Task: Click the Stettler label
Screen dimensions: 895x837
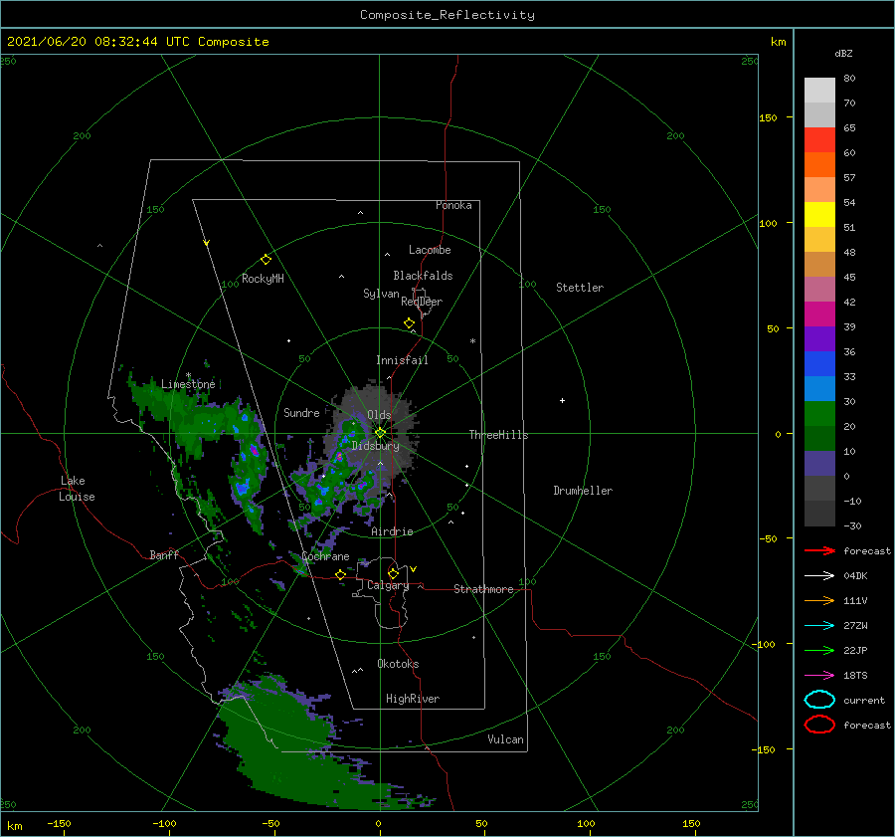Action: (580, 288)
